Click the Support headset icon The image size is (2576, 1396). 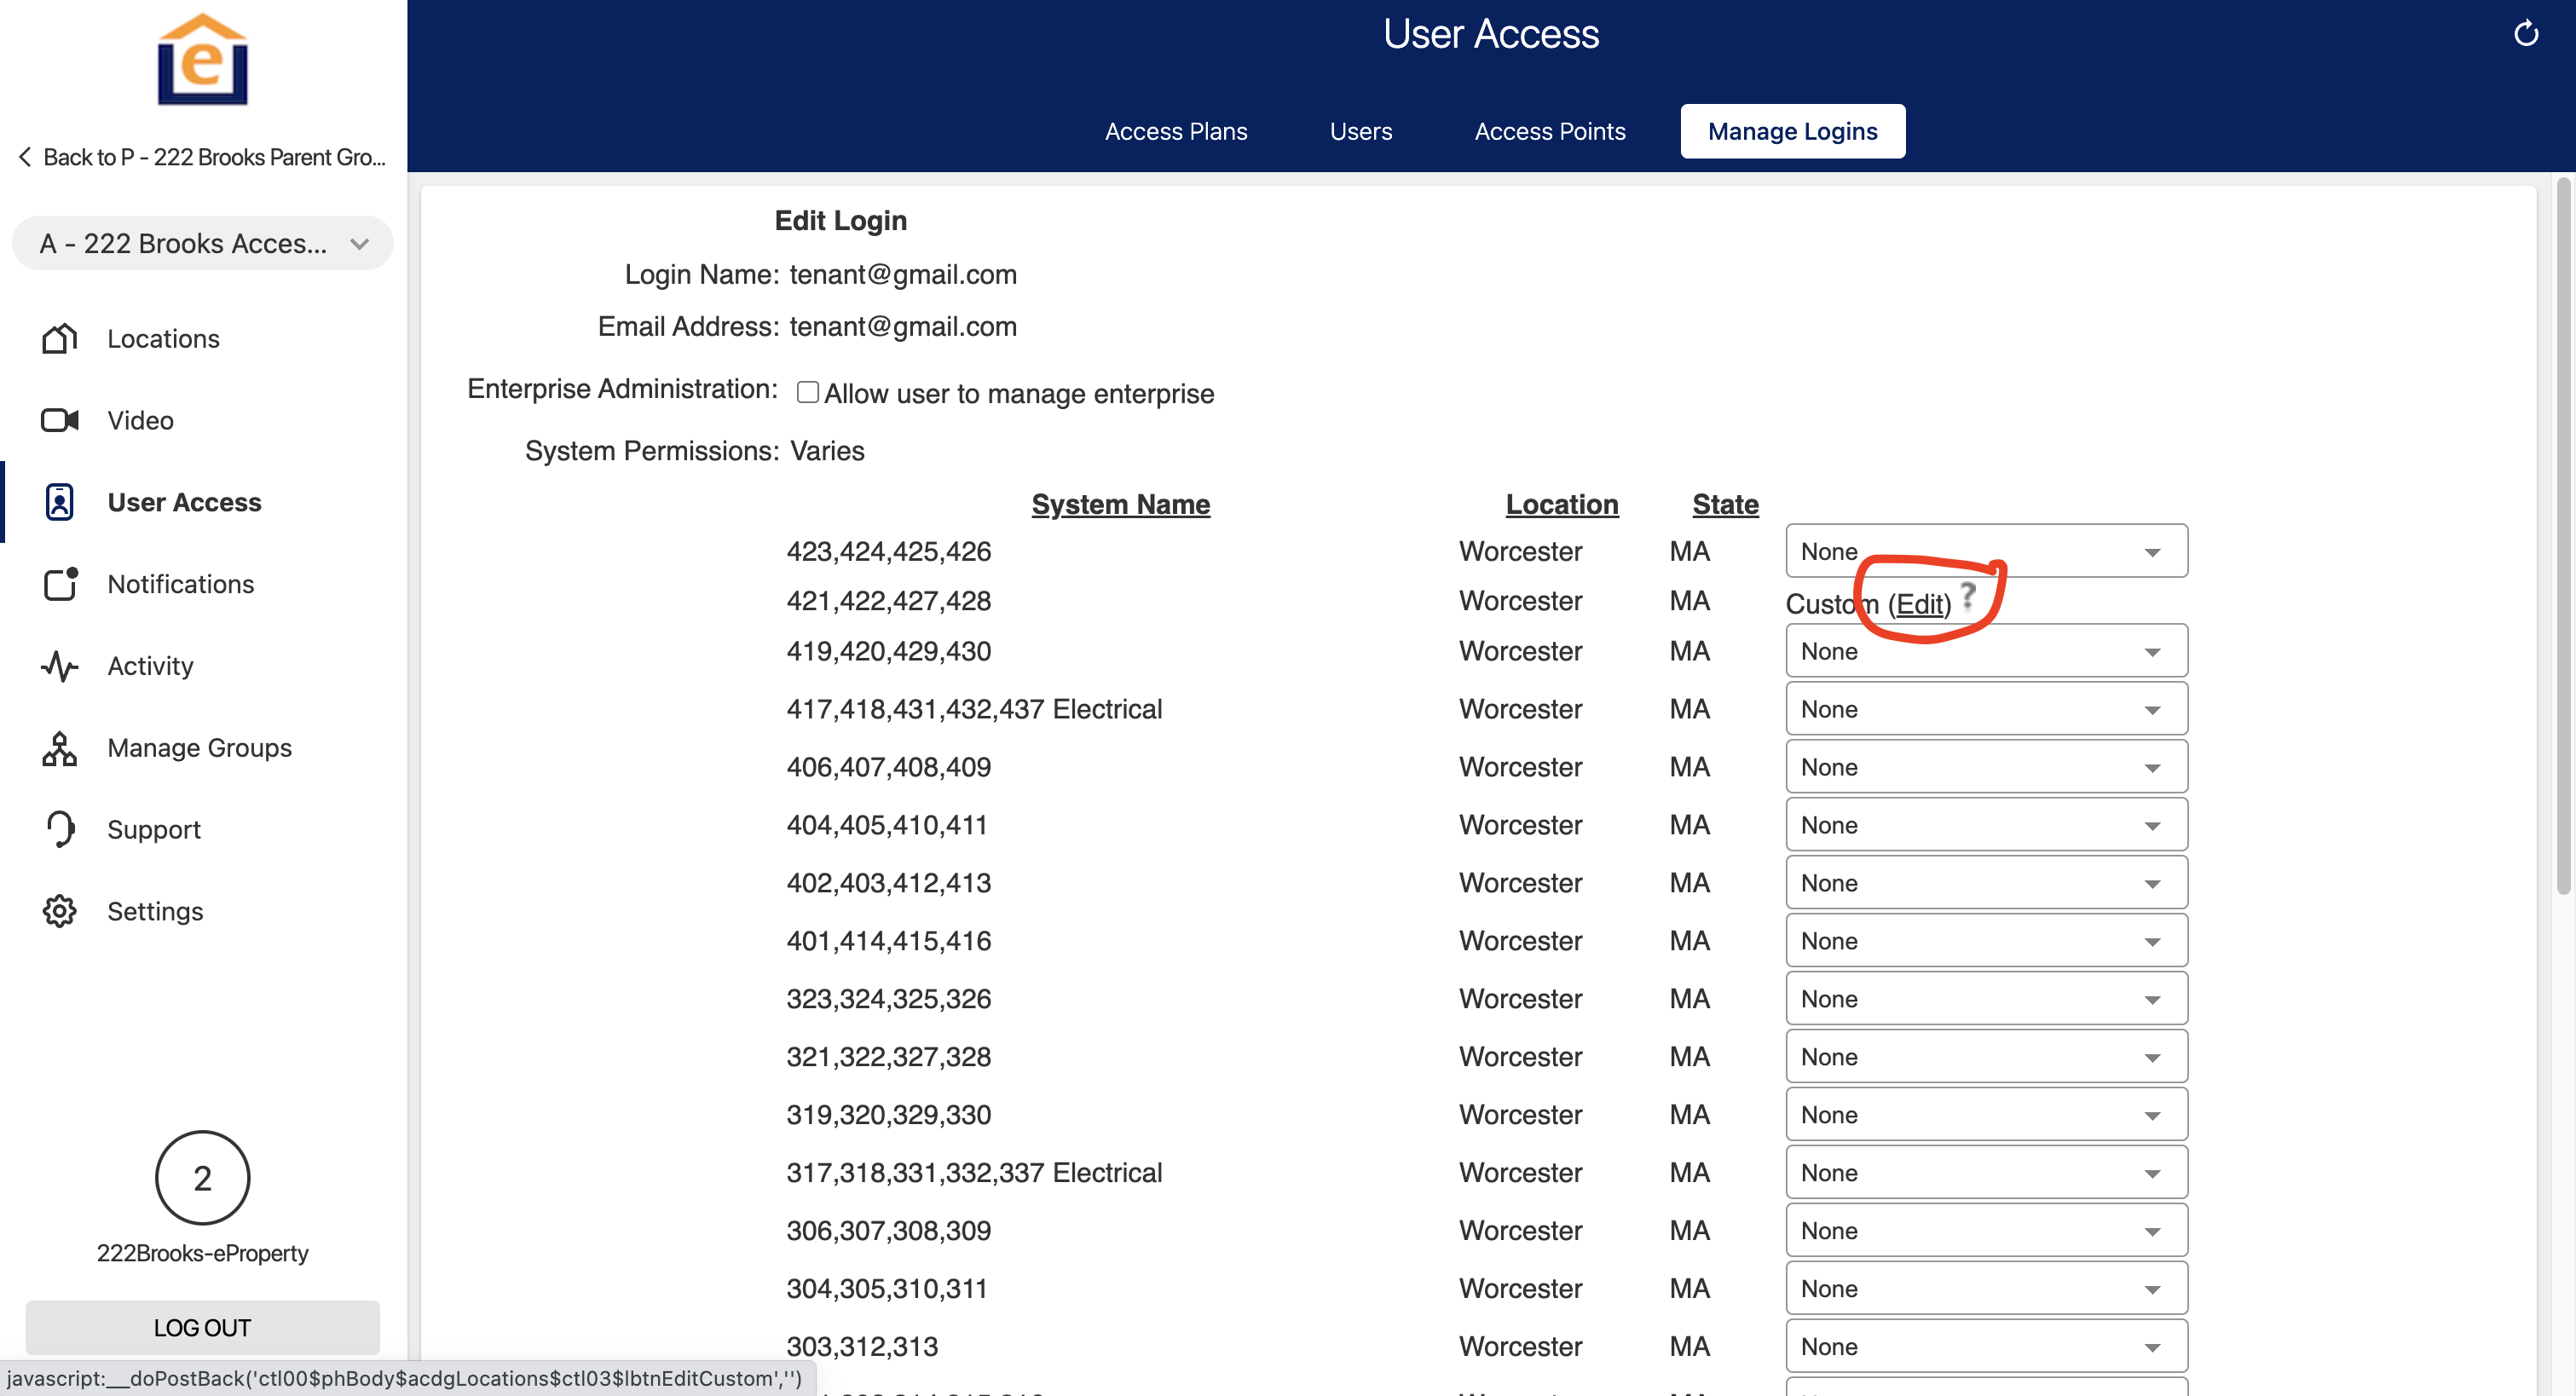coord(59,829)
